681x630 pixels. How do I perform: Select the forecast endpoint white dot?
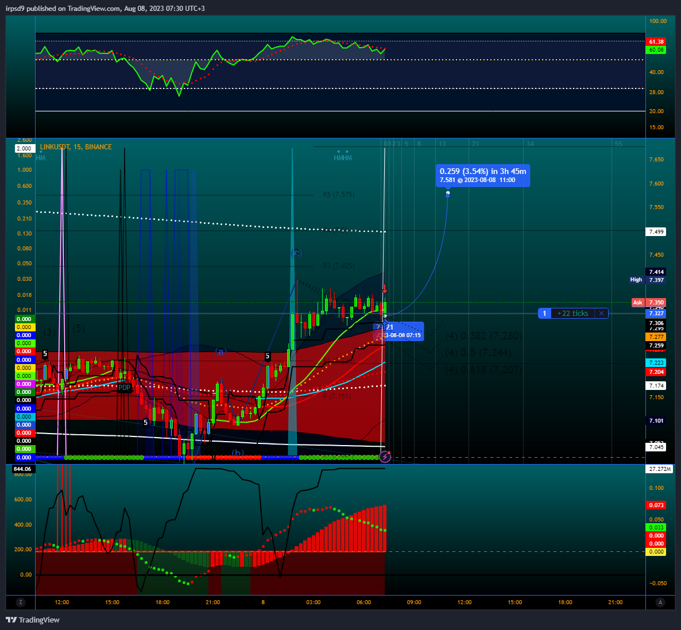click(x=448, y=193)
